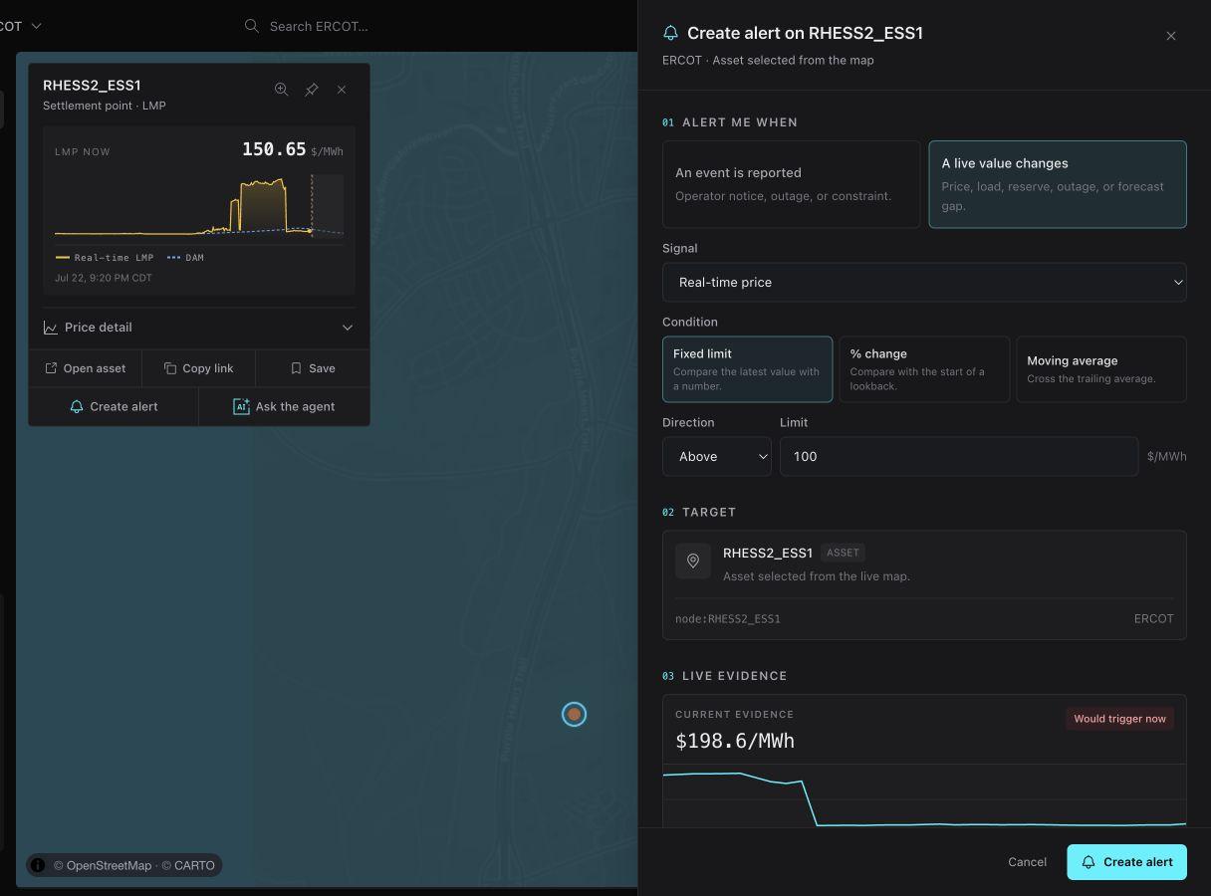Image resolution: width=1211 pixels, height=896 pixels.
Task: Click the search magnifier icon in top bar
Action: point(252,26)
